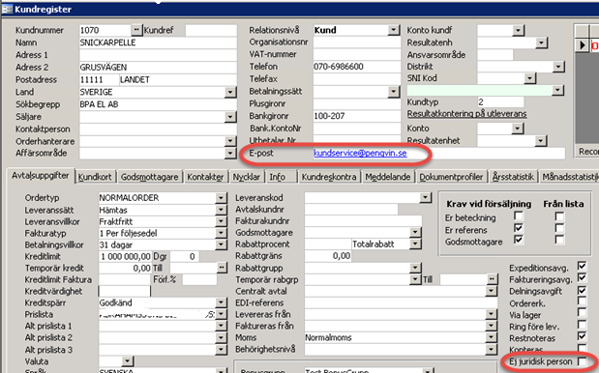Switch to the Meddelande tab
Screen dimensions: 599x373
click(x=388, y=177)
